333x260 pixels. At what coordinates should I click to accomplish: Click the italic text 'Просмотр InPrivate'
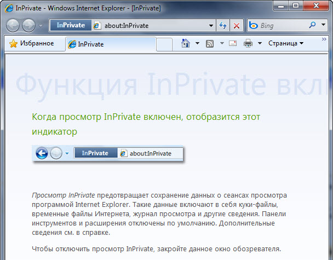[64, 195]
